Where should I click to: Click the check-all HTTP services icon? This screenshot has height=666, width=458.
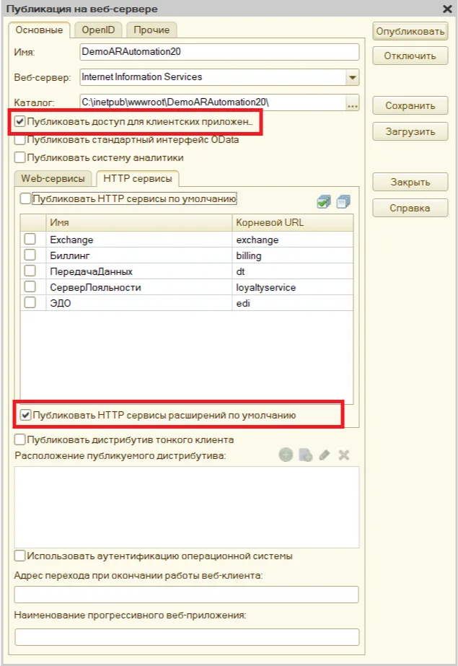click(324, 202)
